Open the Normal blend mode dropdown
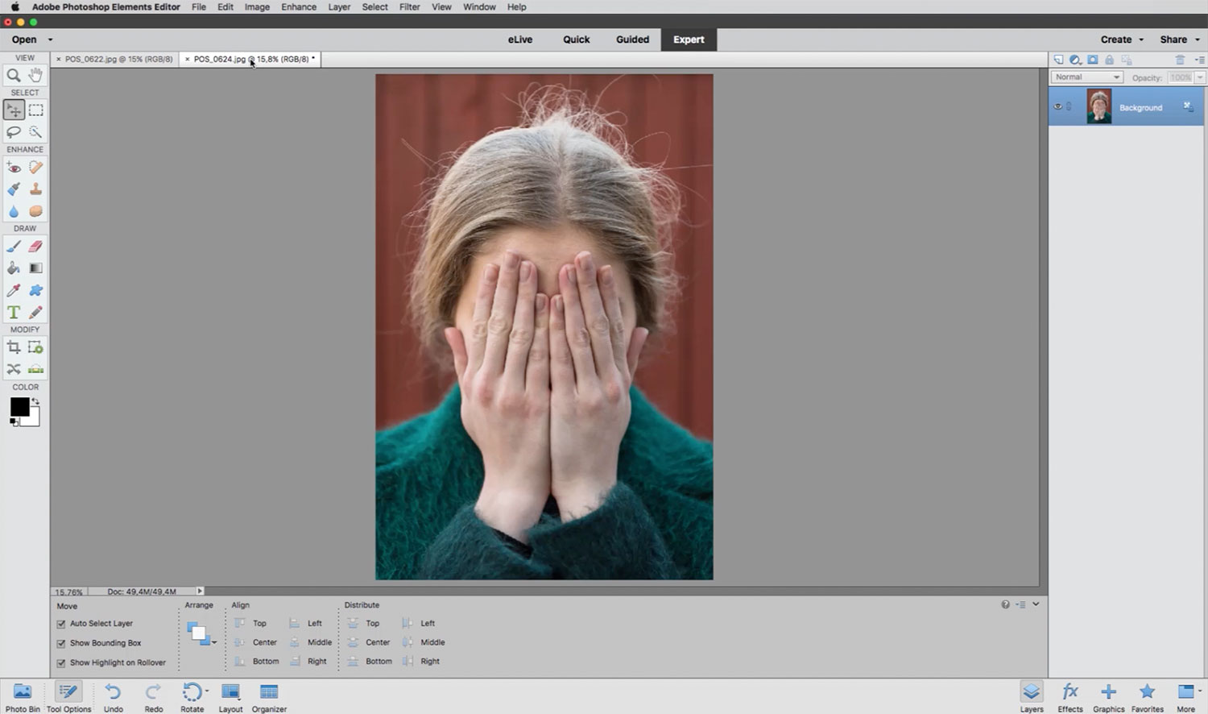 coord(1086,77)
